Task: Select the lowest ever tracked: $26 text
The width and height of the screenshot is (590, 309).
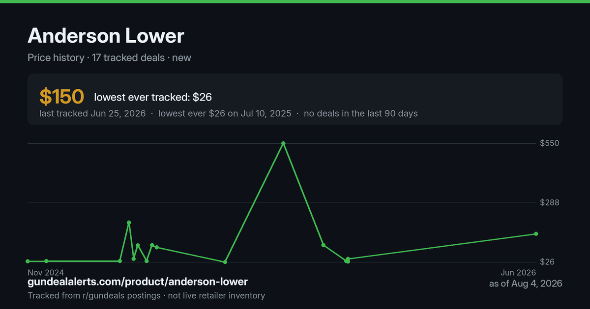Action: (153, 98)
